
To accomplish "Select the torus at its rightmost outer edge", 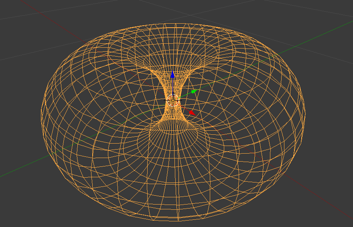I will coord(305,116).
